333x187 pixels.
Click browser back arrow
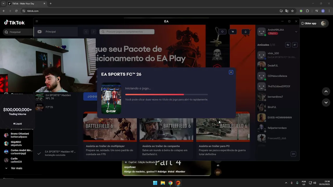pyautogui.click(x=4, y=11)
